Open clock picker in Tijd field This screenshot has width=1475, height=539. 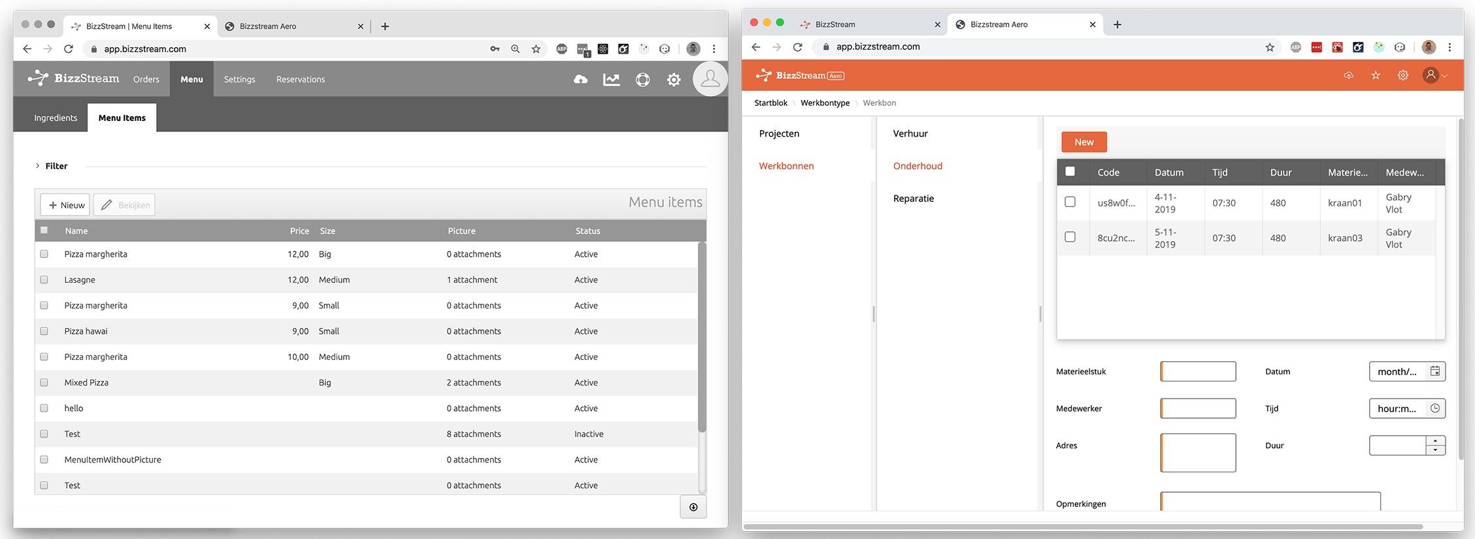point(1435,408)
